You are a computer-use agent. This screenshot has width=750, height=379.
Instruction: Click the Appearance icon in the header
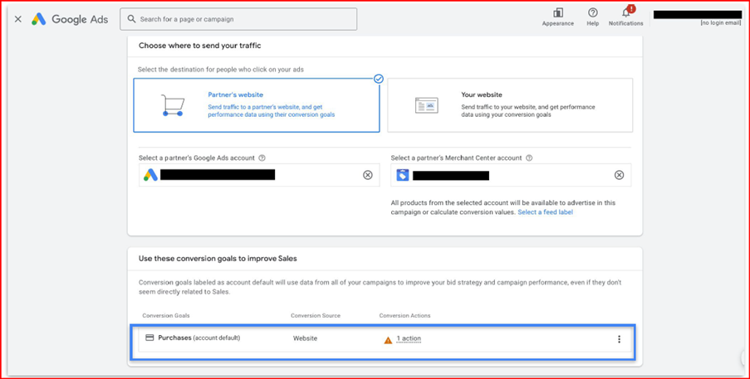557,13
